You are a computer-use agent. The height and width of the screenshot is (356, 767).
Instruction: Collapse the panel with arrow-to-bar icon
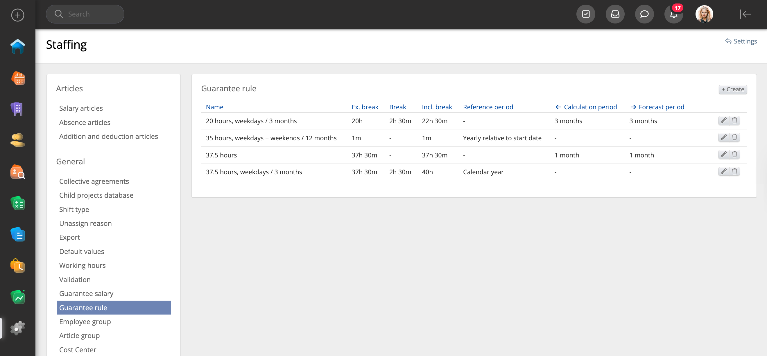tap(745, 14)
